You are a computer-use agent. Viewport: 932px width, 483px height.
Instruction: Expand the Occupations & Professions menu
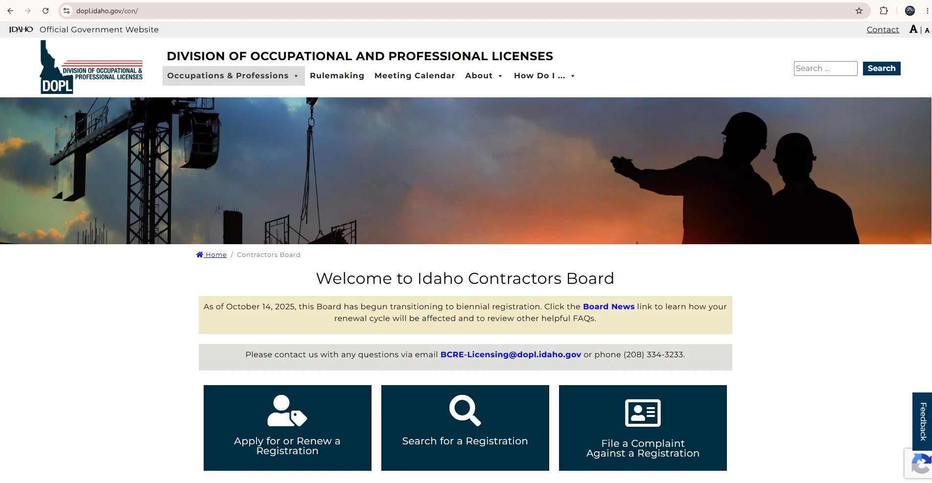coord(233,76)
